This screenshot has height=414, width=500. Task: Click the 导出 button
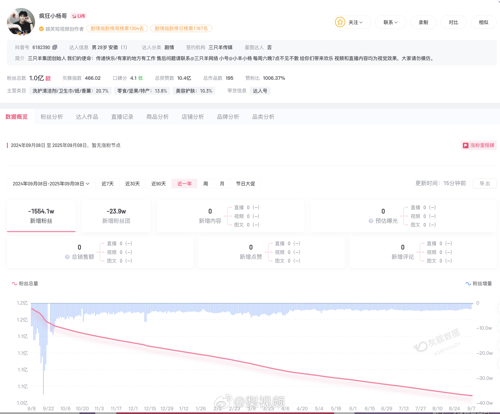pos(485,184)
